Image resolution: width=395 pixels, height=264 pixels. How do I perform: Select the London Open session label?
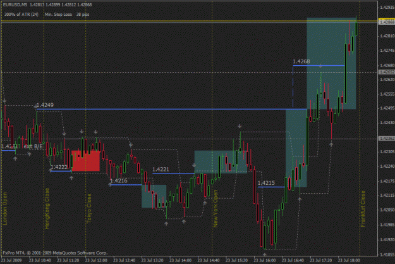pyautogui.click(x=5, y=208)
